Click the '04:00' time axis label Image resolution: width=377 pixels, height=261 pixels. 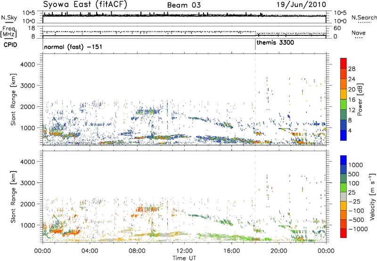point(90,251)
